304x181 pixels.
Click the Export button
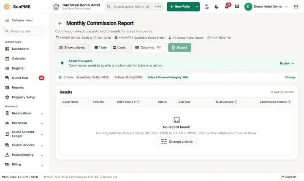[x=179, y=48]
